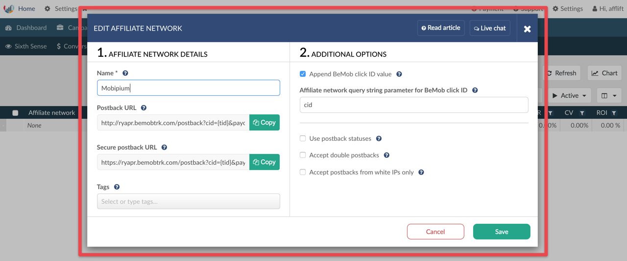Open the Dashboard tab
The image size is (627, 261).
[x=26, y=28]
